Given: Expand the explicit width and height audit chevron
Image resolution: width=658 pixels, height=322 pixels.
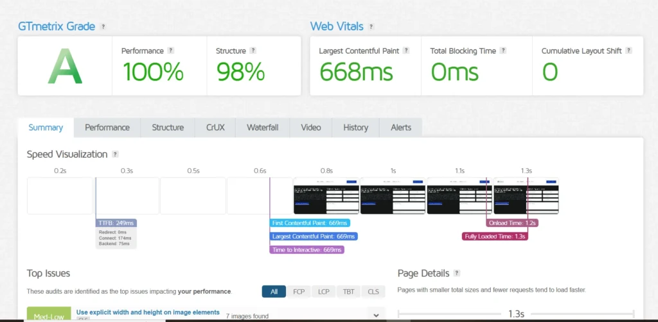Looking at the screenshot, I should point(375,315).
